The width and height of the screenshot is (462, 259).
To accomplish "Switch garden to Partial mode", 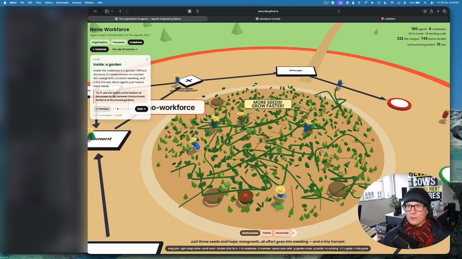I will (266, 233).
